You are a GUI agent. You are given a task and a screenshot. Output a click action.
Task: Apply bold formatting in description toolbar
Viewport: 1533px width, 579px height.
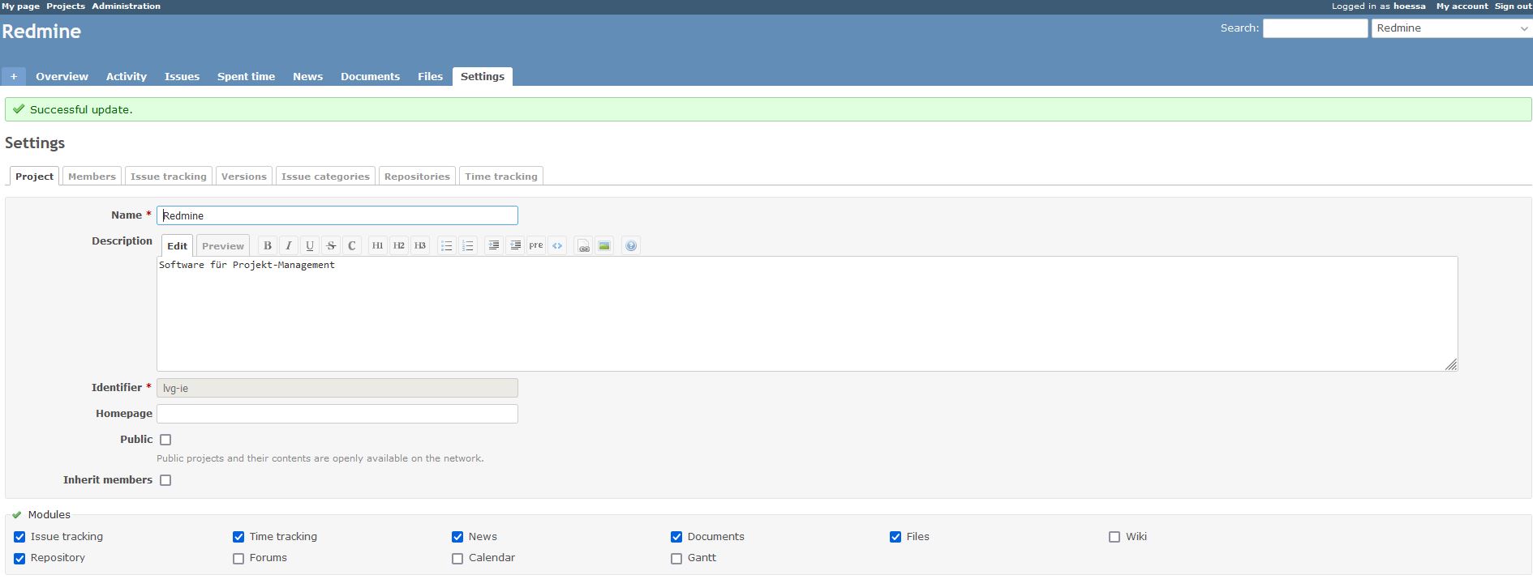pos(268,245)
